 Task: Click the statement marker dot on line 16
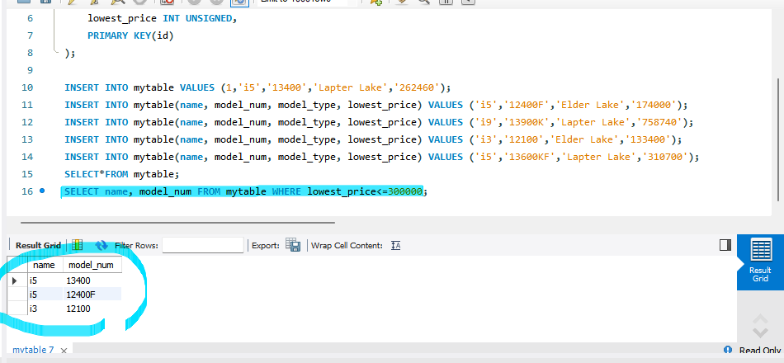[x=42, y=191]
